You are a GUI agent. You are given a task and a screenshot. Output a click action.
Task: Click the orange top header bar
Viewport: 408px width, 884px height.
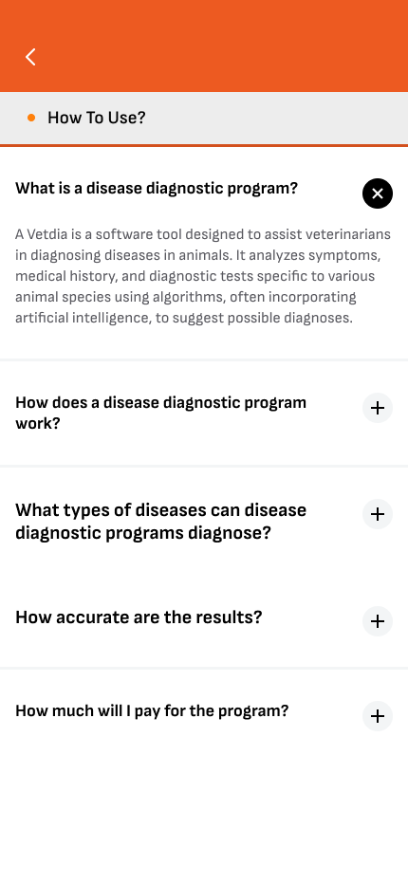click(204, 46)
